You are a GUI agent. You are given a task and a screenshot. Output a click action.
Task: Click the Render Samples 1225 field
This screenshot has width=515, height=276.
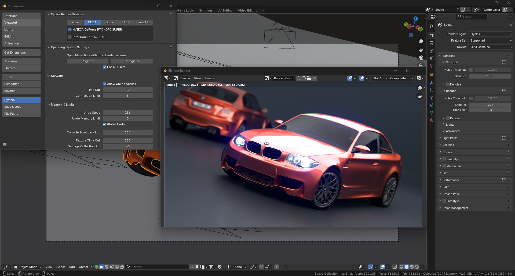tap(490, 105)
